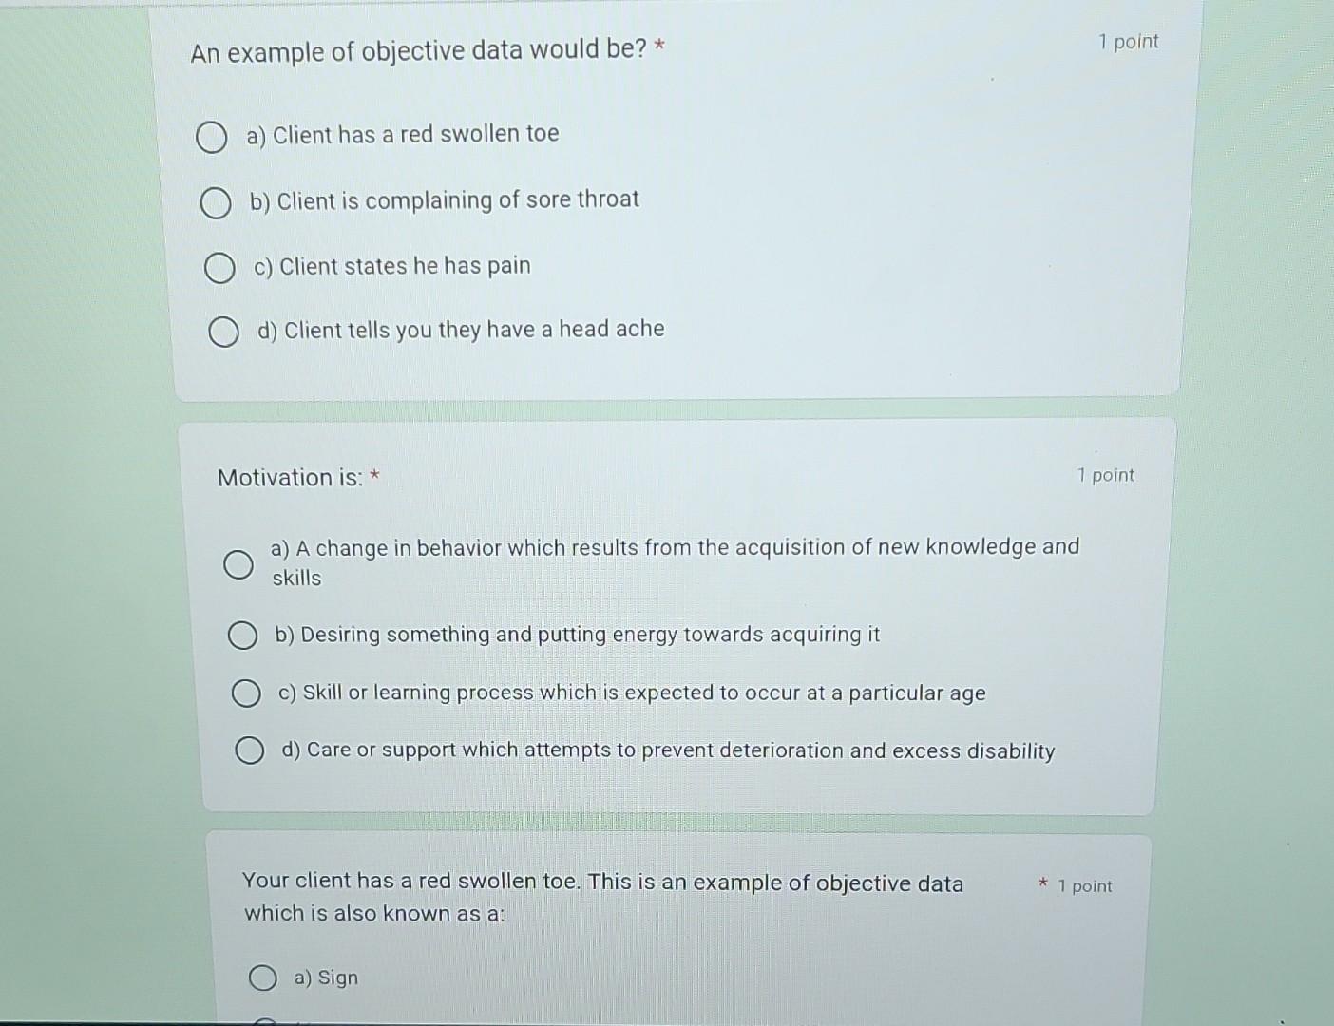Select answer 'a) Client has a red swollen toe'

coord(211,137)
